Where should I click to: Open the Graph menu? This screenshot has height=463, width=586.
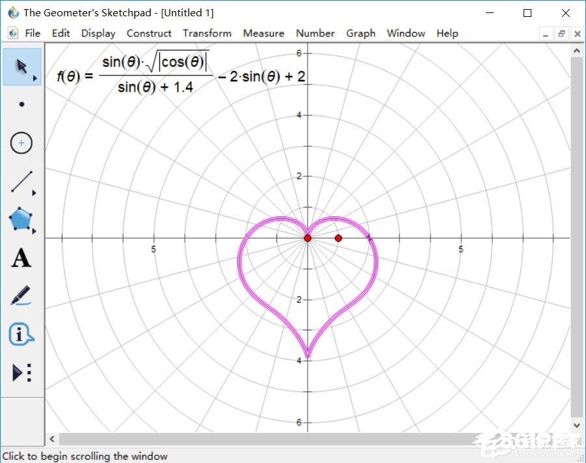361,33
